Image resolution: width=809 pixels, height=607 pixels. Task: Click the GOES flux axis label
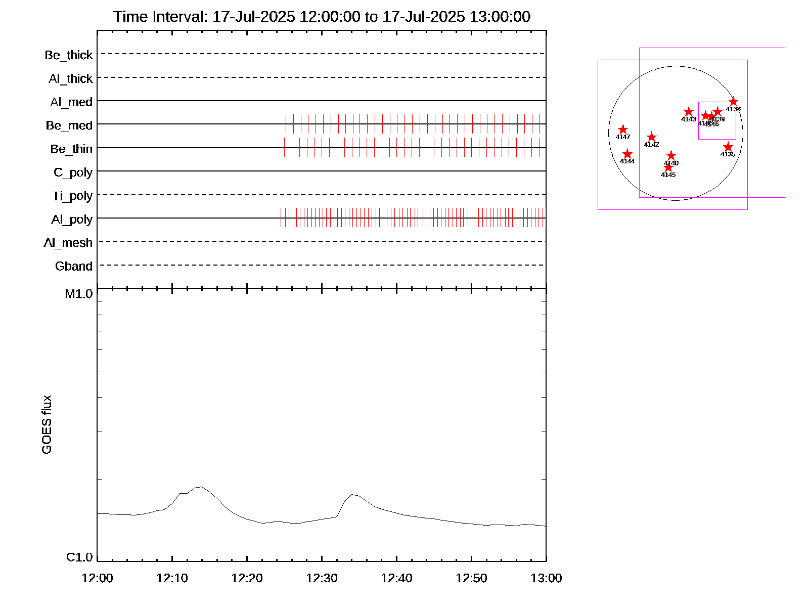pyautogui.click(x=47, y=425)
